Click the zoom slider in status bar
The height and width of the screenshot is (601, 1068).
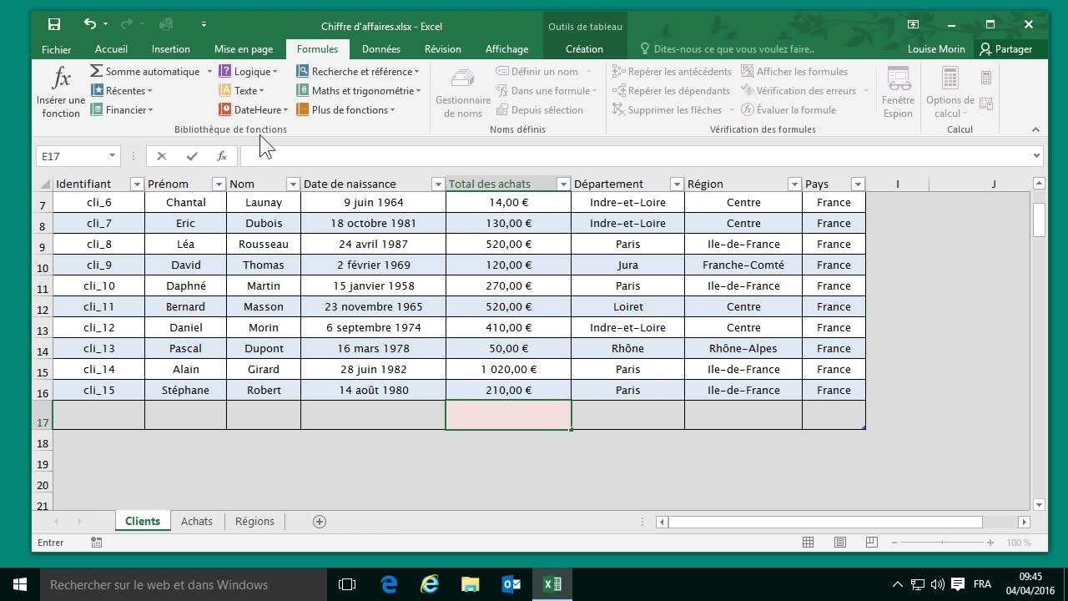pyautogui.click(x=941, y=543)
